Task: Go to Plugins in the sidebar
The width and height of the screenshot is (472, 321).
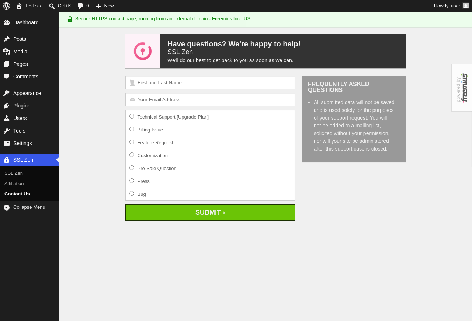Action: point(29,106)
